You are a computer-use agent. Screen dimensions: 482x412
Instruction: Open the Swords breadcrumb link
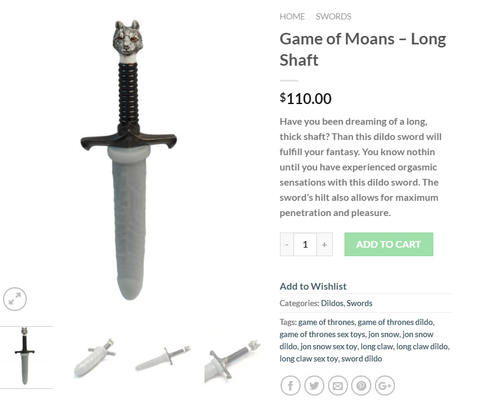coord(334,16)
